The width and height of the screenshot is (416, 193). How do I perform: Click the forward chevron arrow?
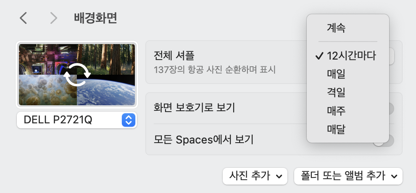click(x=53, y=18)
